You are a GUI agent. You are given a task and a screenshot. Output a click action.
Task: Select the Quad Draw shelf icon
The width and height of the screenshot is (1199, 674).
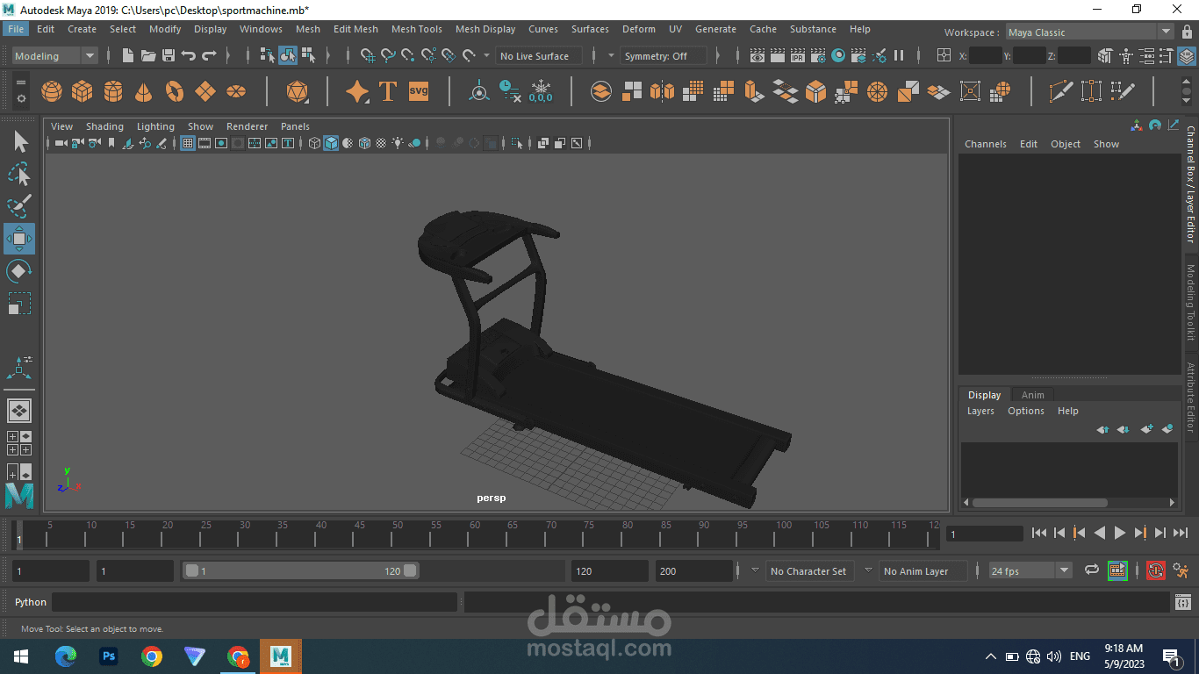pos(1122,91)
